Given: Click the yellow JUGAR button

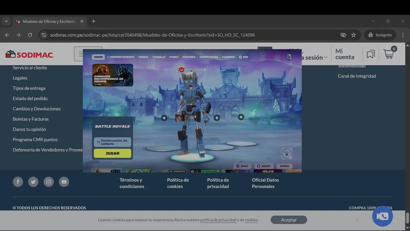Looking at the screenshot, I should (112, 153).
